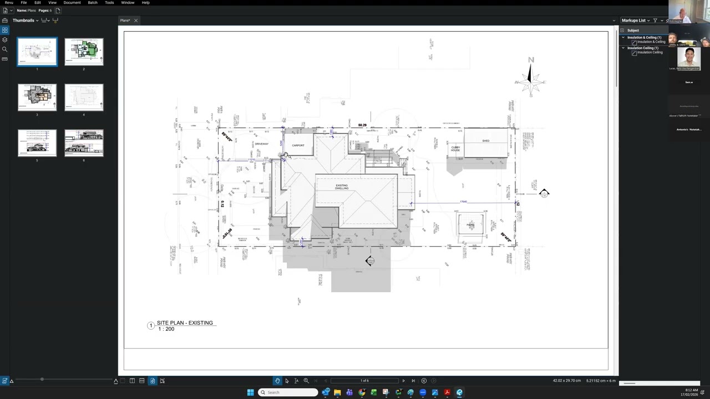The width and height of the screenshot is (710, 399).
Task: Click the create page label icon
Action: point(55,21)
